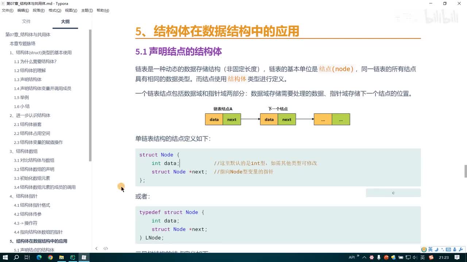
Task: Activate the Typora taskbar icon
Action: coord(84,257)
